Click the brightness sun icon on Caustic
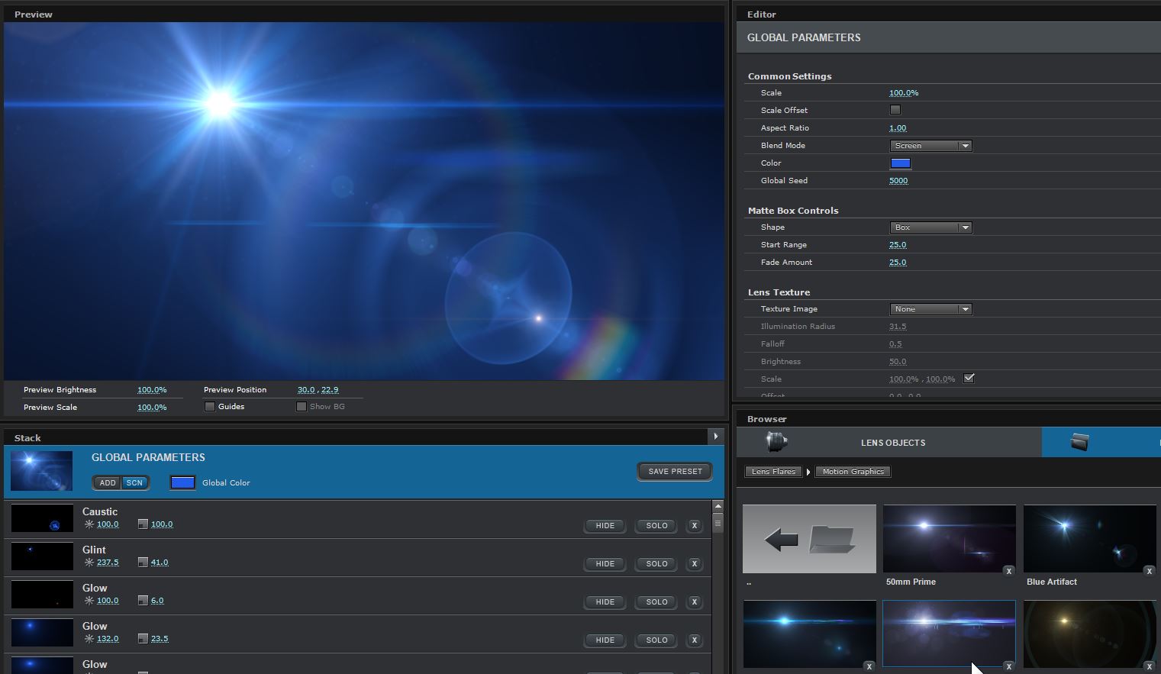This screenshot has width=1161, height=674. 89,524
